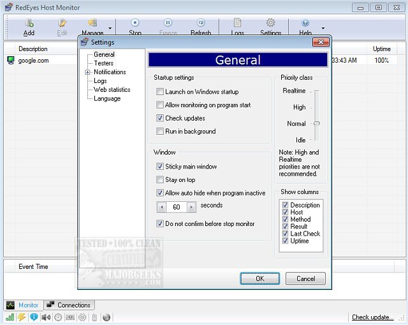The width and height of the screenshot is (408, 325).
Task: Click the Description column header
Action: tap(33, 49)
